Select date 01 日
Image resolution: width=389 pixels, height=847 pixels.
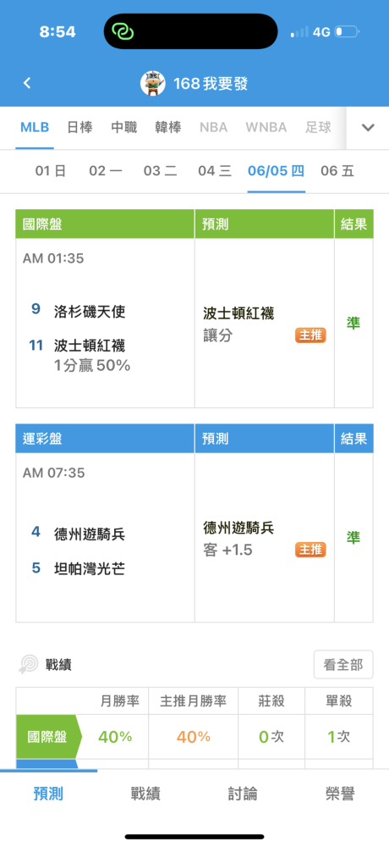click(x=51, y=171)
